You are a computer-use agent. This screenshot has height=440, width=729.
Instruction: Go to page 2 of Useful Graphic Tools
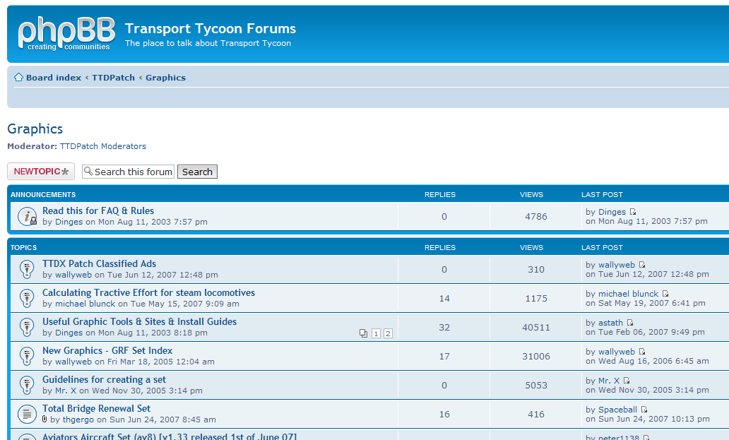[389, 333]
